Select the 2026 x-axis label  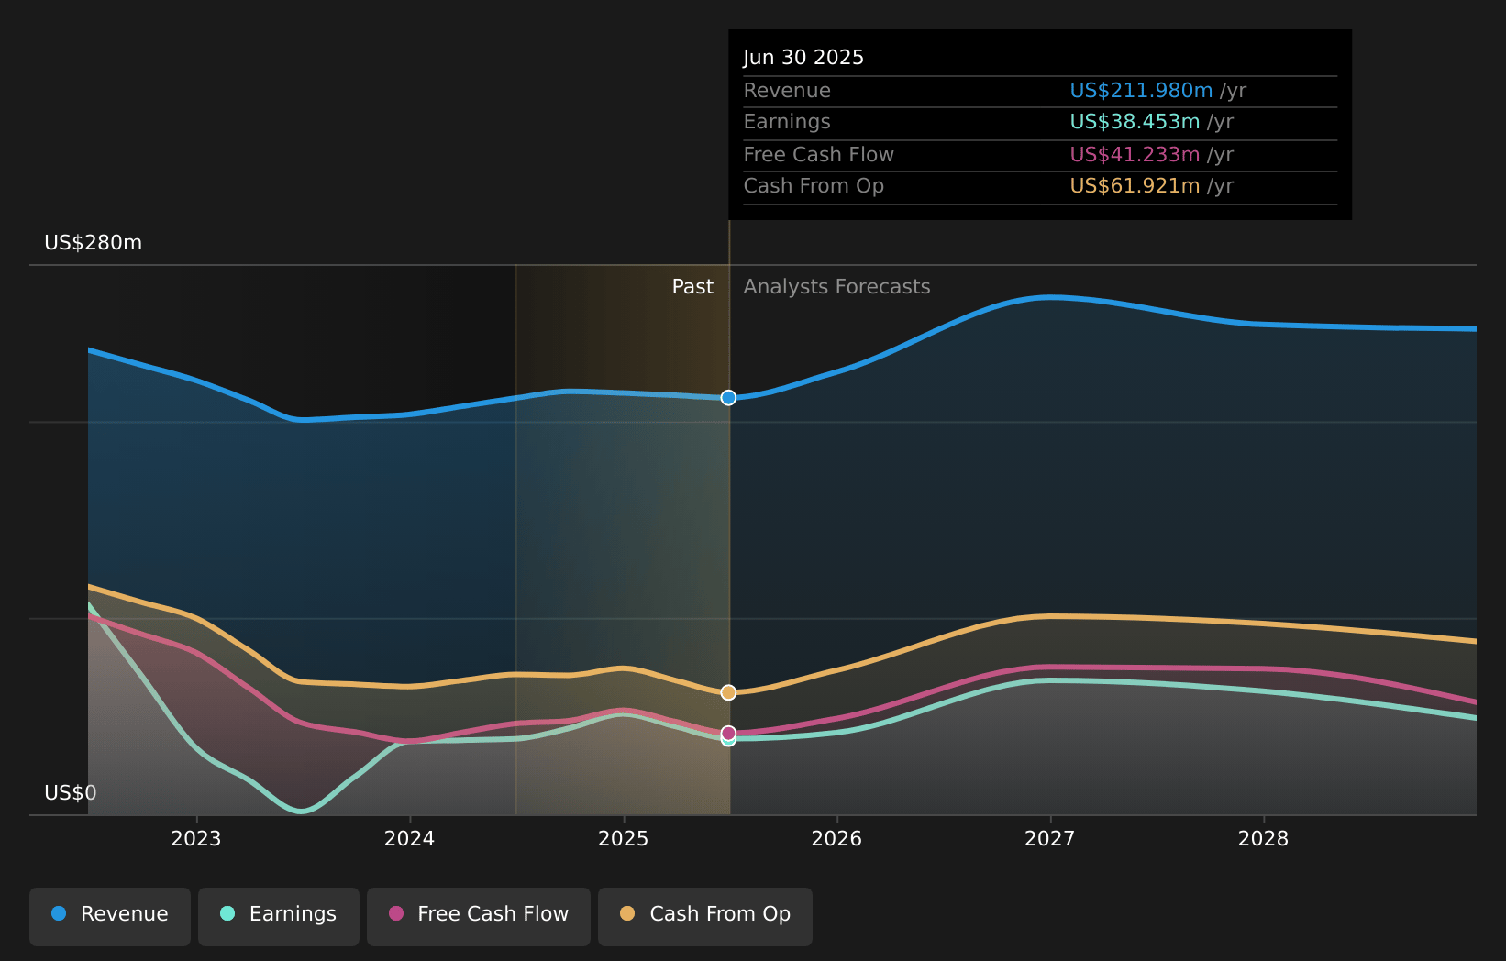[836, 839]
